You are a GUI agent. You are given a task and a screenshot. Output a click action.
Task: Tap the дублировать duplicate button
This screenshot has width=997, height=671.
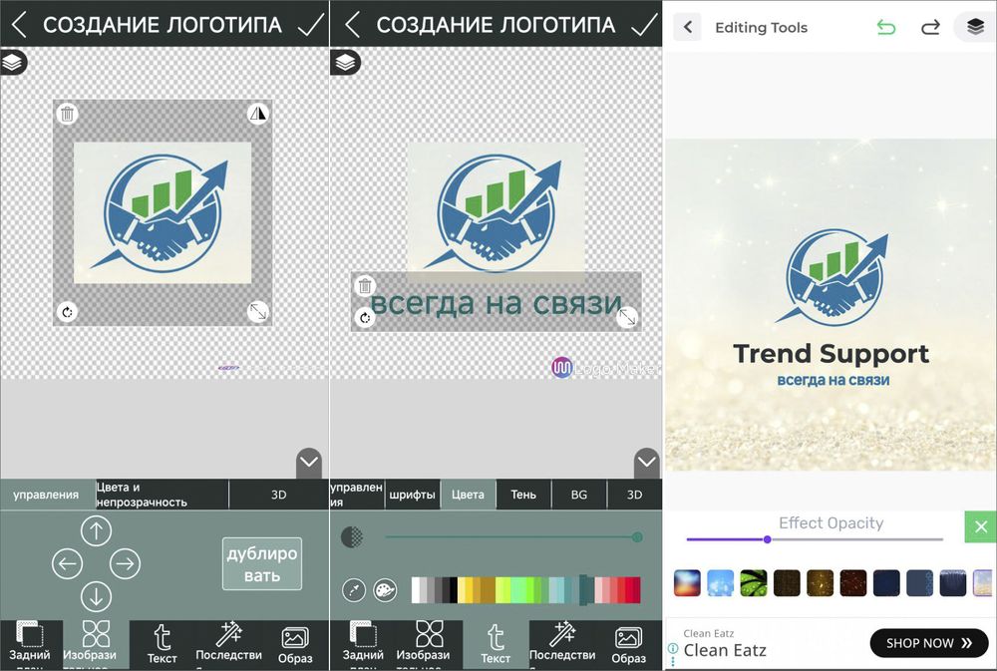tap(262, 562)
